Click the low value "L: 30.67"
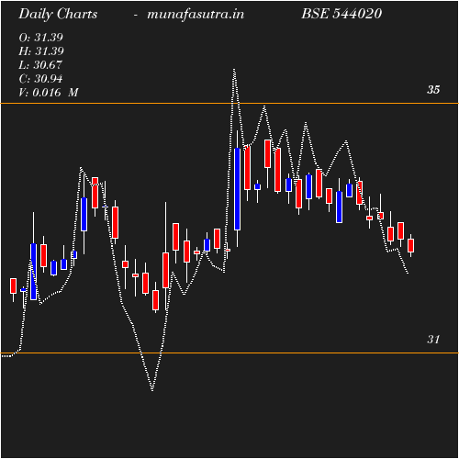The height and width of the screenshot is (459, 459). pyautogui.click(x=40, y=65)
